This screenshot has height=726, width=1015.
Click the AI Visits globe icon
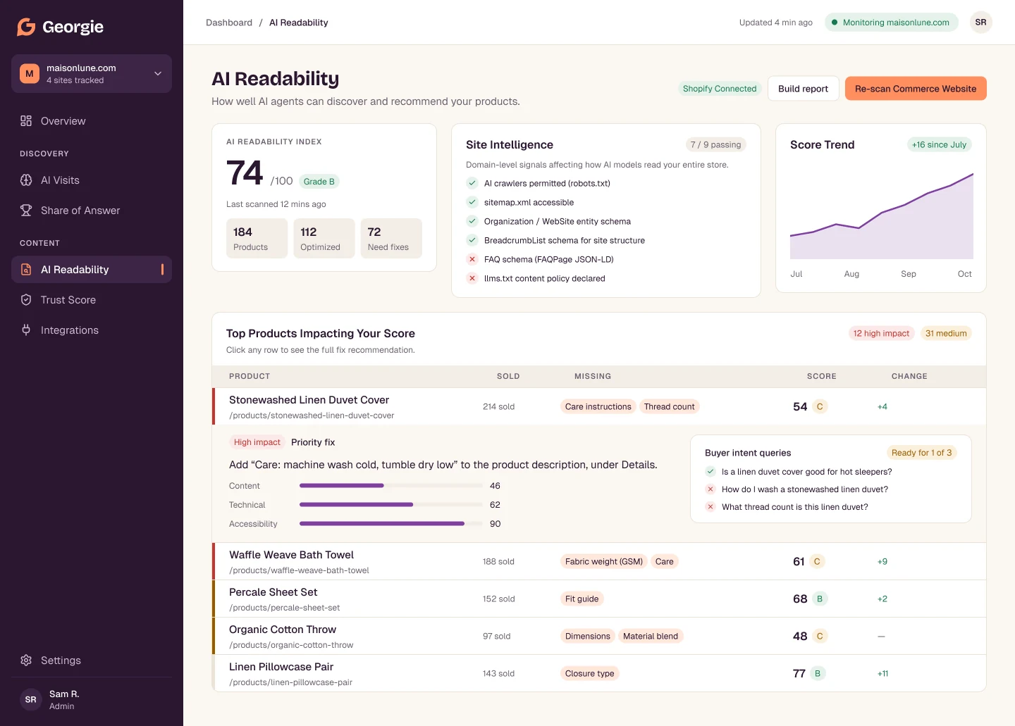coord(26,180)
